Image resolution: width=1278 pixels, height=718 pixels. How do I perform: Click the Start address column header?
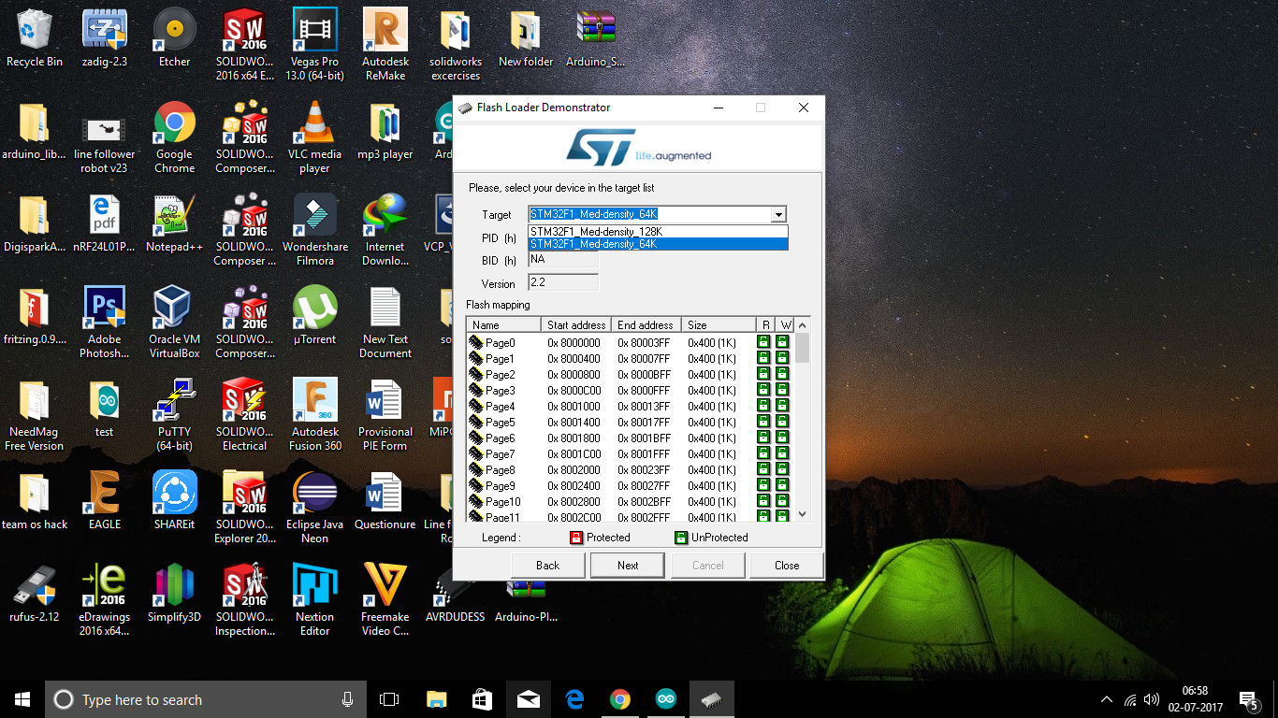(576, 325)
